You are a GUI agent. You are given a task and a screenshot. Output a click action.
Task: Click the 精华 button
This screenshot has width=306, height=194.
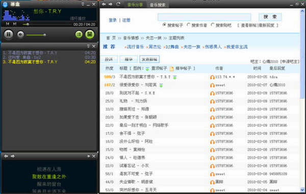click(129, 59)
